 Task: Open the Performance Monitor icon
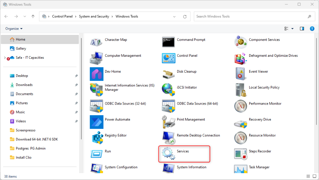pyautogui.click(x=240, y=106)
